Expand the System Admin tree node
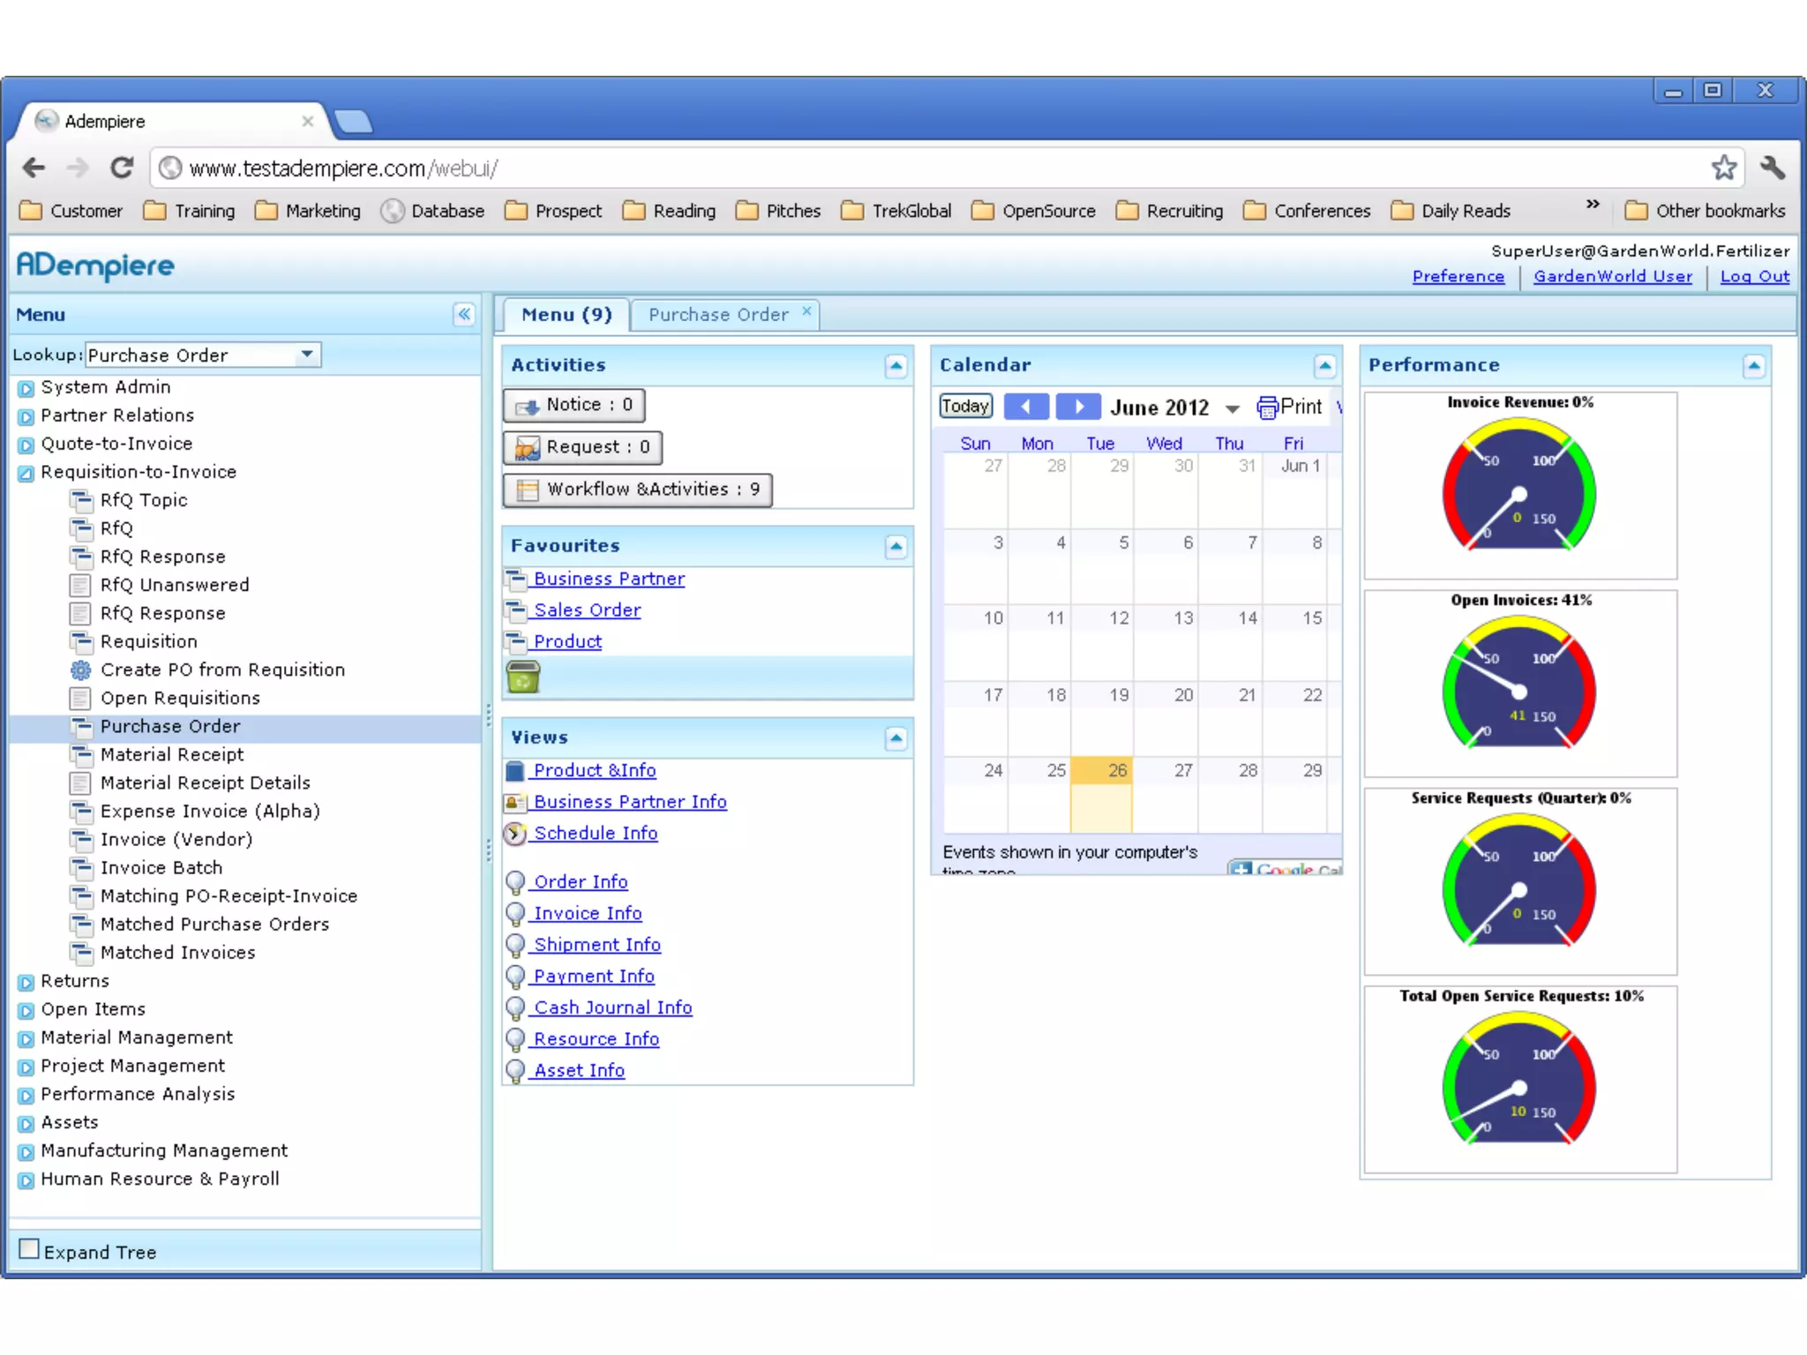The width and height of the screenshot is (1807, 1355). [26, 388]
